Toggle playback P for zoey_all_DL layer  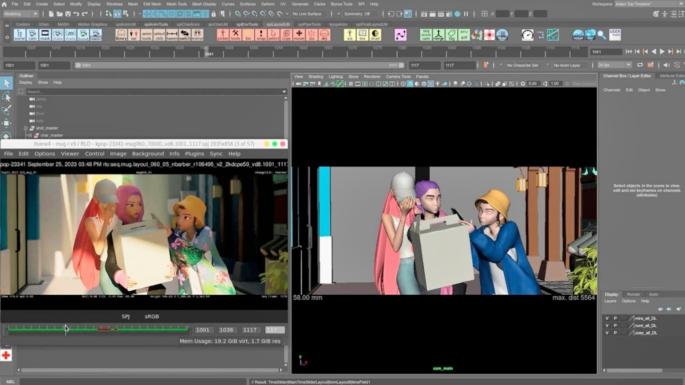[615, 333]
